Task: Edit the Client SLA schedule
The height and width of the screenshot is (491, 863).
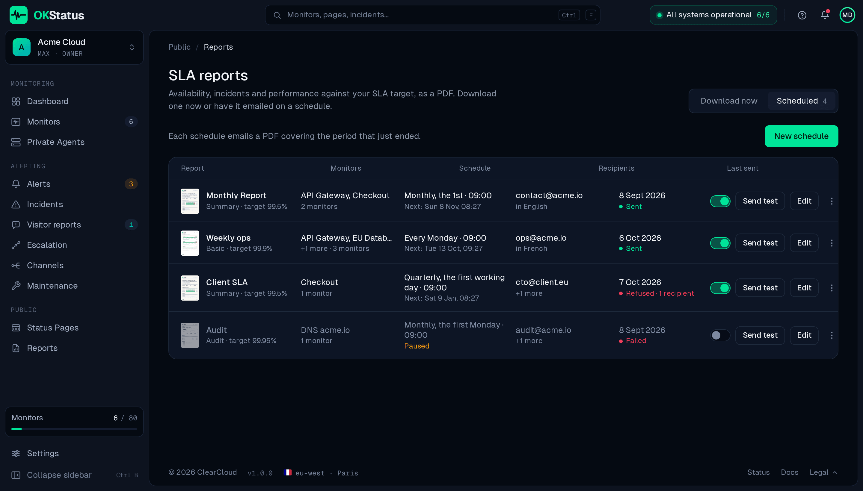Action: click(804, 288)
